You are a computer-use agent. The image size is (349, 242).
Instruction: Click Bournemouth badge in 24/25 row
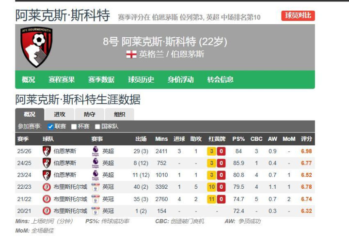pos(47,163)
